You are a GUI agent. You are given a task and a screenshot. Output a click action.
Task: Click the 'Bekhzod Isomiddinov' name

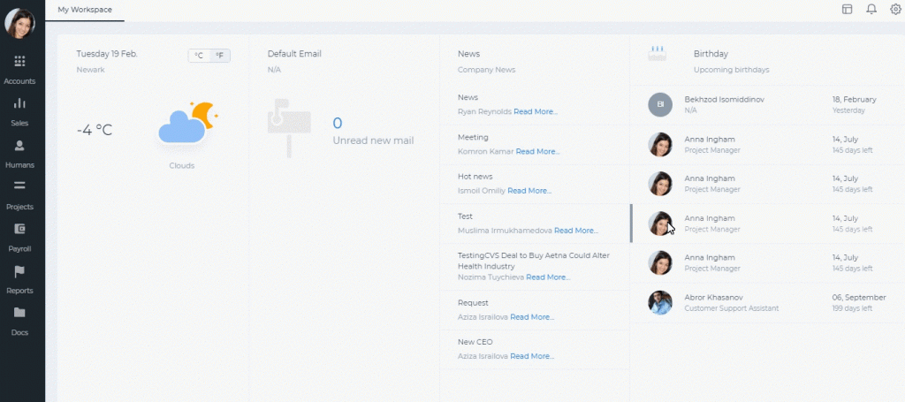[725, 99]
